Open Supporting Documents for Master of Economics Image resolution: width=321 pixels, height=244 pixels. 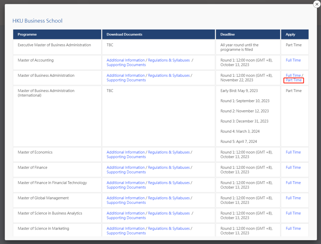pos(126,157)
